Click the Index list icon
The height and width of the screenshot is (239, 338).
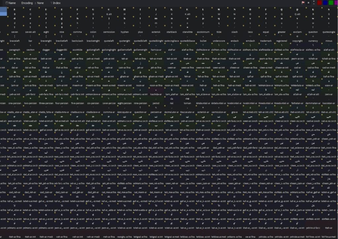click(x=51, y=3)
